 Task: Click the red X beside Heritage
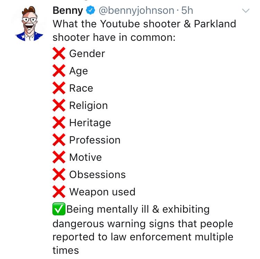click(x=59, y=122)
